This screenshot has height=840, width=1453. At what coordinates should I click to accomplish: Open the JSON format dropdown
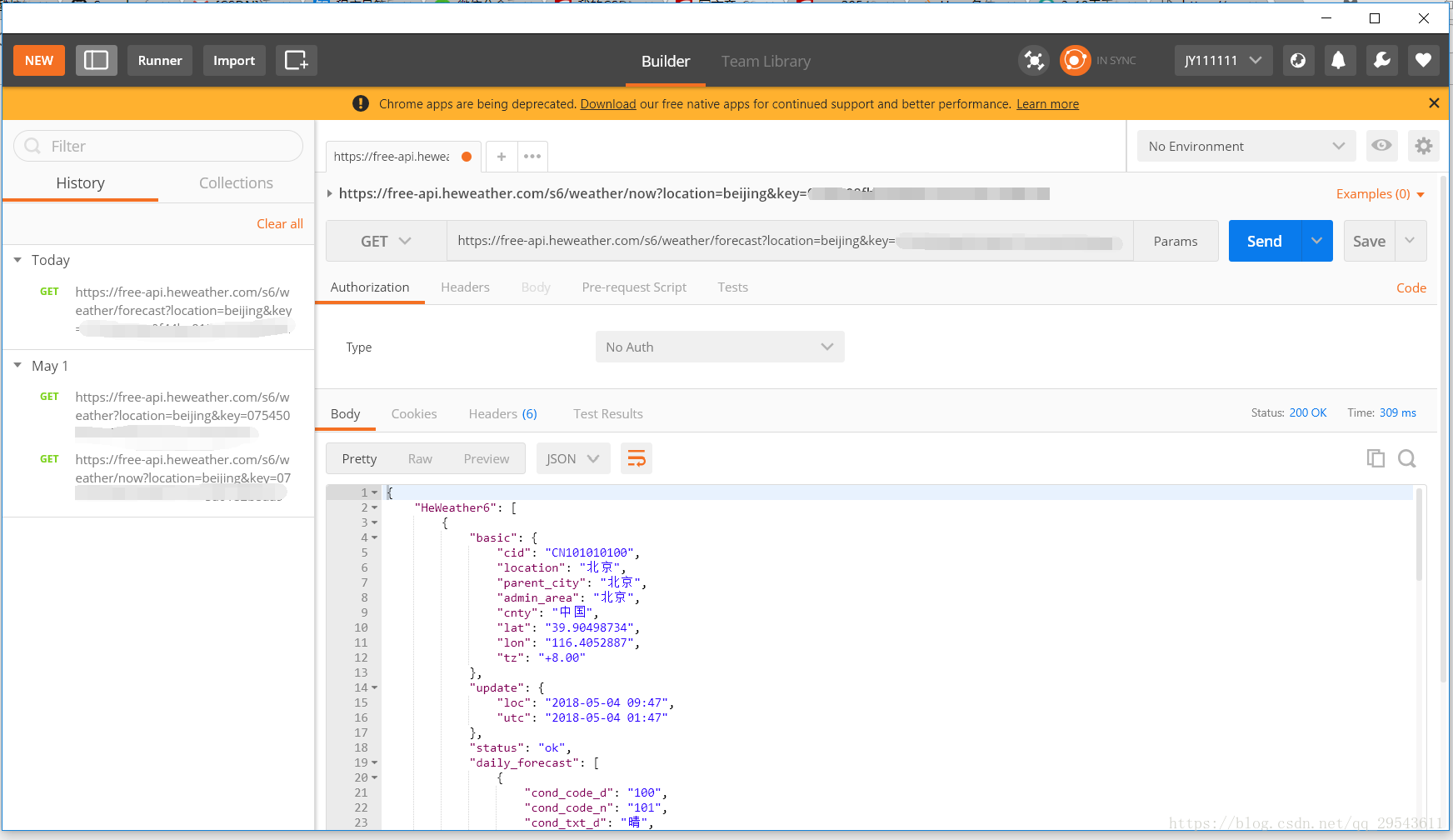(573, 458)
